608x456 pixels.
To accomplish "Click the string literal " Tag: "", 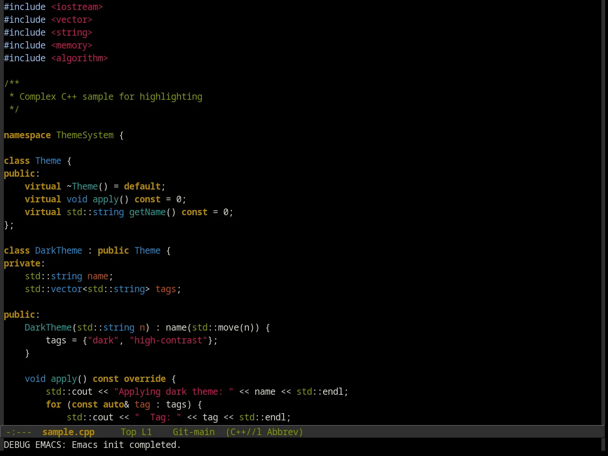I will tap(158, 417).
